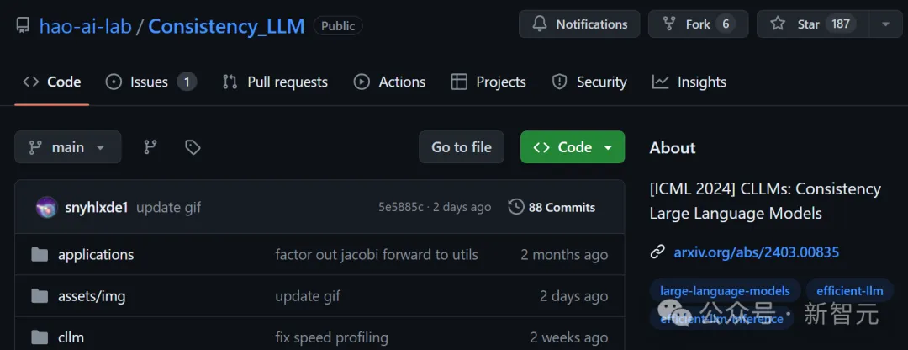Expand the green Code dropdown
Viewport: 908px width, 350px height.
[x=573, y=147]
